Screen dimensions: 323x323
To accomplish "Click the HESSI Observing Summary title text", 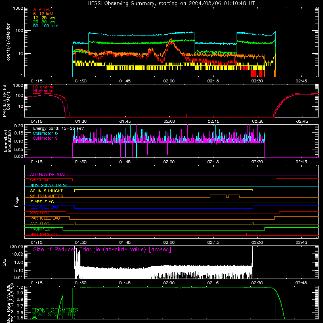I will (x=171, y=4).
